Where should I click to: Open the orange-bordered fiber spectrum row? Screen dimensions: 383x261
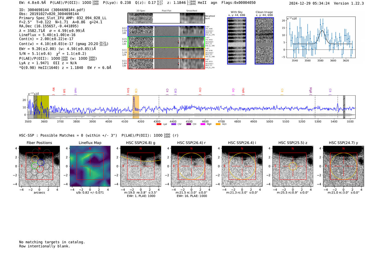coord(166,53)
